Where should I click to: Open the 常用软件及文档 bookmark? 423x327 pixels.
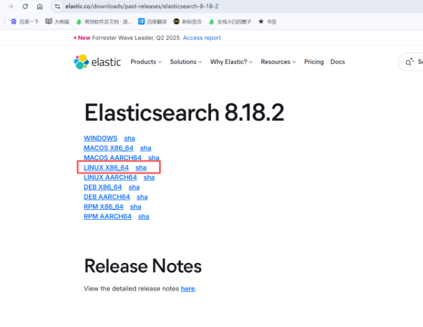(x=104, y=22)
